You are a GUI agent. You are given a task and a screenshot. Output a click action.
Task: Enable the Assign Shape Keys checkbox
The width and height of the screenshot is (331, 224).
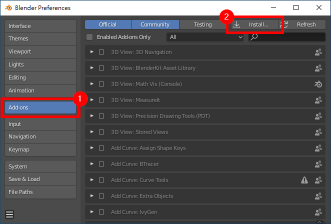coord(101,148)
